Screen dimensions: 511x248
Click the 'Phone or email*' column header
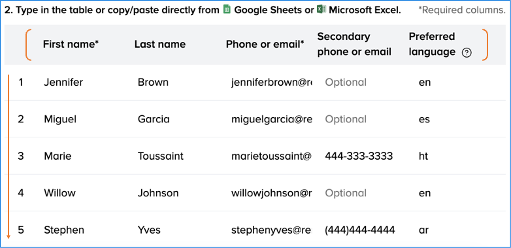coord(265,44)
